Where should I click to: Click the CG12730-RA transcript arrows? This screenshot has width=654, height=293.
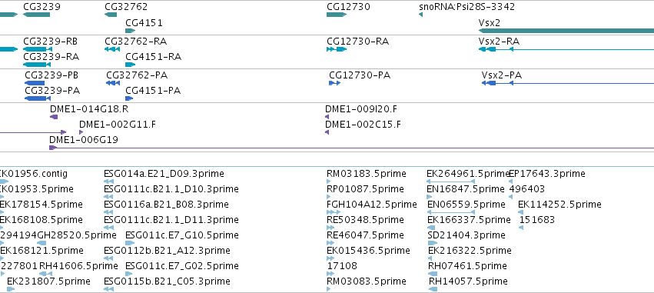pos(337,49)
